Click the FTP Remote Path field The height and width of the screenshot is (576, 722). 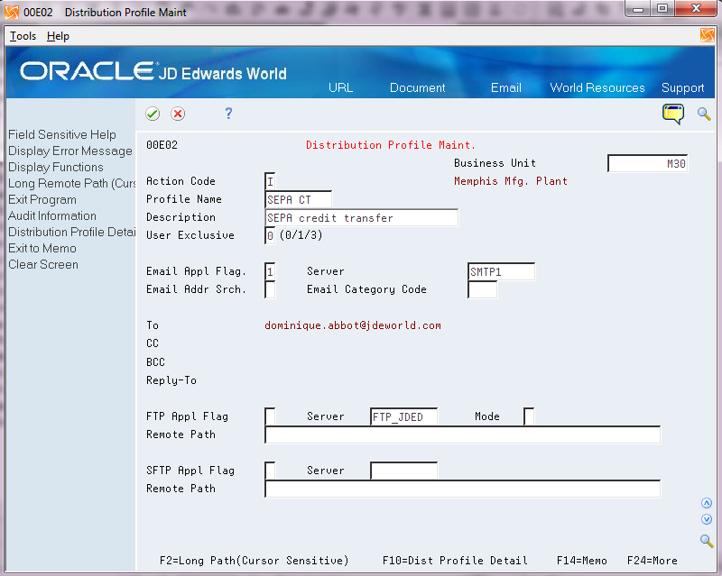point(463,434)
